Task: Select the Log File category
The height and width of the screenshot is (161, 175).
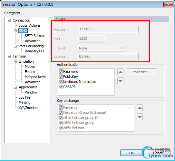Action: click(x=24, y=97)
